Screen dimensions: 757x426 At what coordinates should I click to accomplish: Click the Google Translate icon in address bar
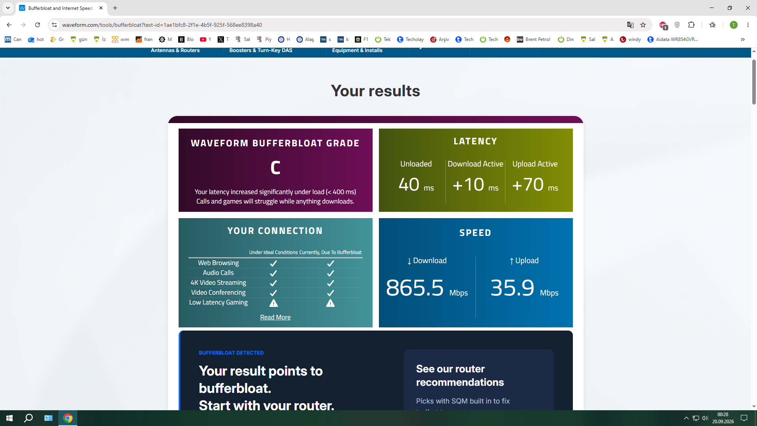(630, 25)
